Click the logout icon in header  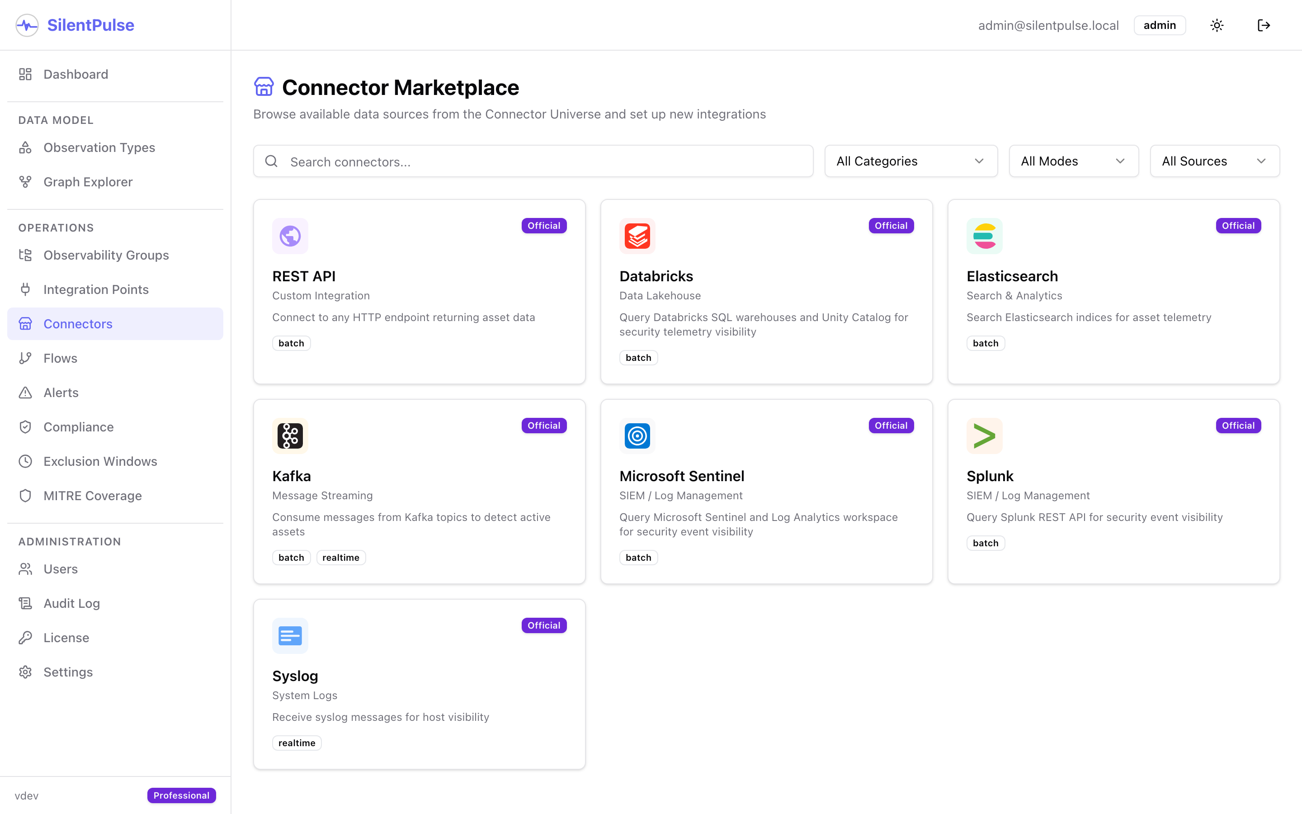tap(1264, 25)
